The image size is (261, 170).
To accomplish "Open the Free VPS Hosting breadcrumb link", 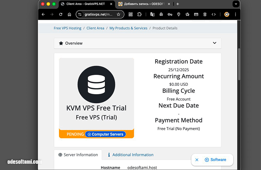I will tap(68, 28).
